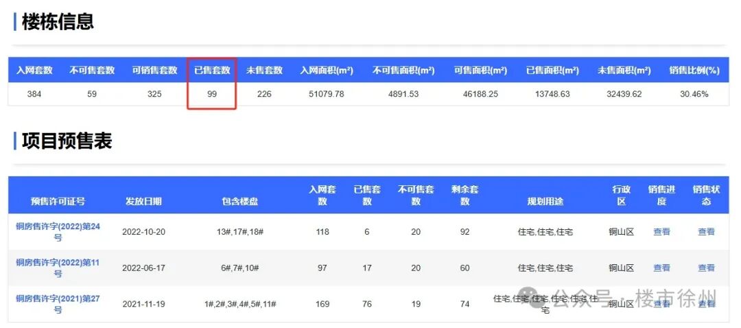Screen dimensions: 741x328
Task: Click the 销售状态 column header
Action: click(x=707, y=195)
